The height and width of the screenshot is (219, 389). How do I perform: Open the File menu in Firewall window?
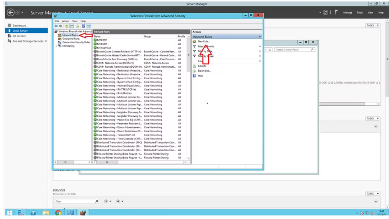tap(57, 21)
